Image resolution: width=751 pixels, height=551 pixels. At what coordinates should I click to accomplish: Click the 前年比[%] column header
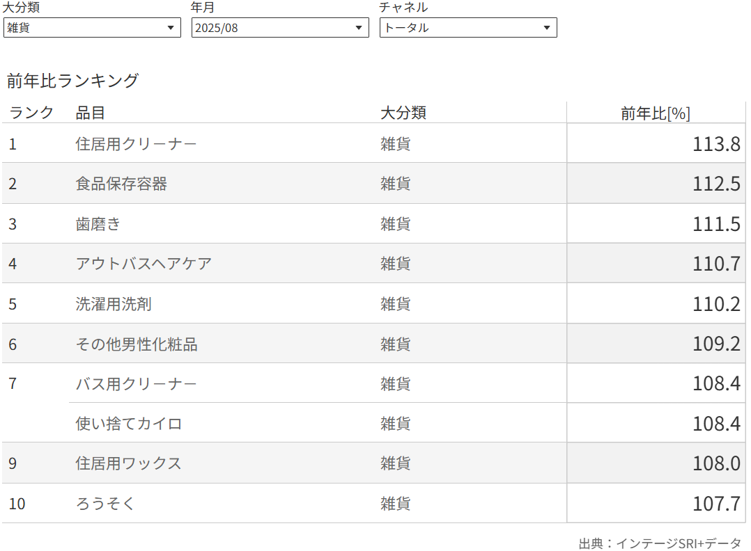pyautogui.click(x=655, y=113)
